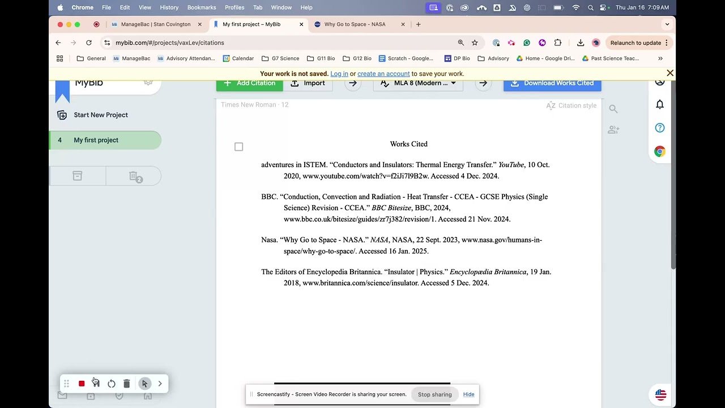This screenshot has height=408, width=725.
Task: Click the address bar URL field
Action: [283, 42]
